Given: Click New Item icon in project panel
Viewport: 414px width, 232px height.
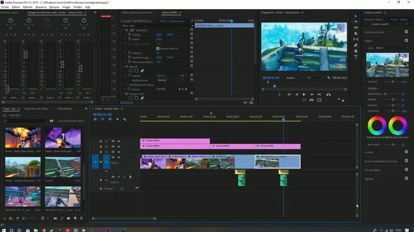Looking at the screenshot, I should 75,218.
